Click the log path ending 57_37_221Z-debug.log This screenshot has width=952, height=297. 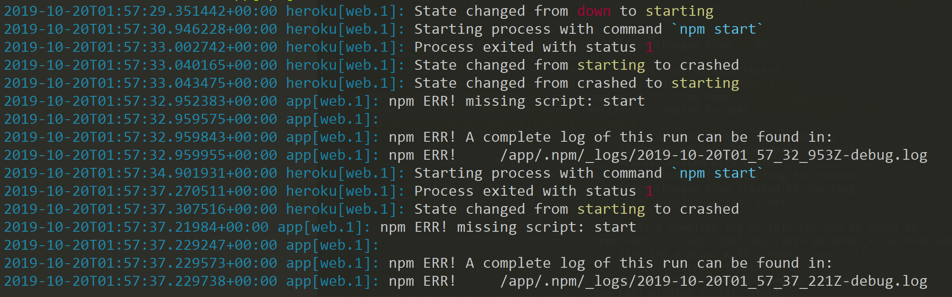tap(714, 281)
